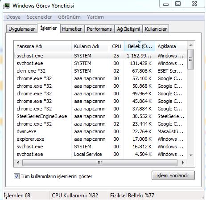
Task: Select the explorer.exe process row
Action: pos(100,139)
